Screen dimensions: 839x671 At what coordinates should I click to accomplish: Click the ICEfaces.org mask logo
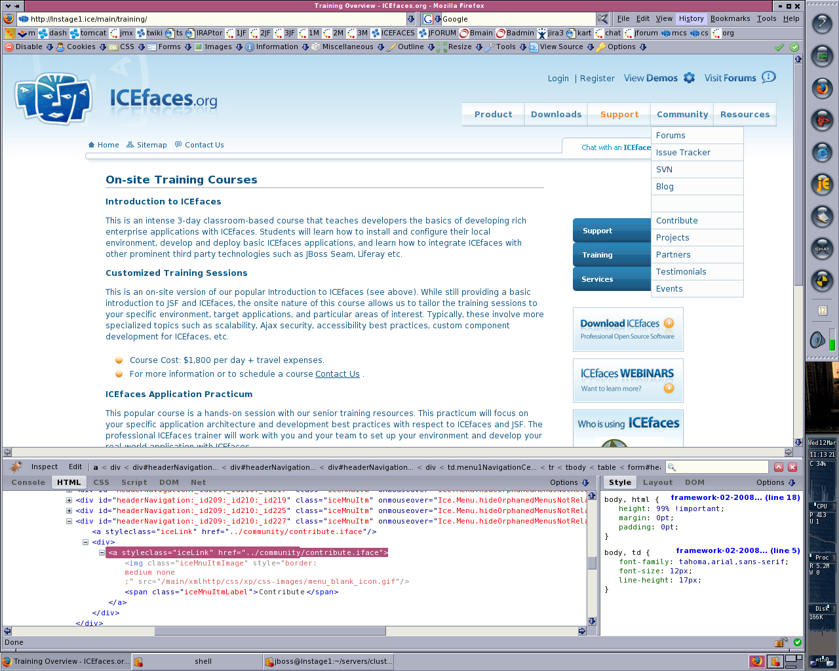click(x=54, y=98)
